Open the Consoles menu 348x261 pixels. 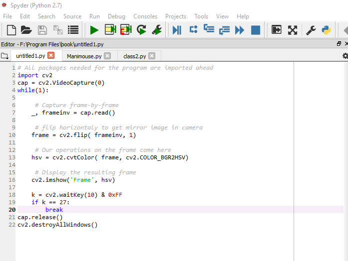pos(145,16)
